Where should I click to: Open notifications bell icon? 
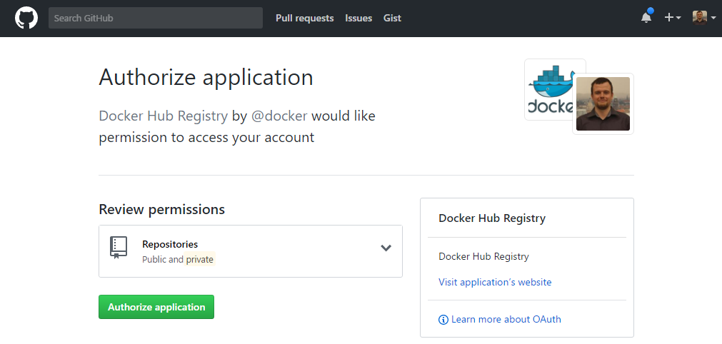click(646, 17)
